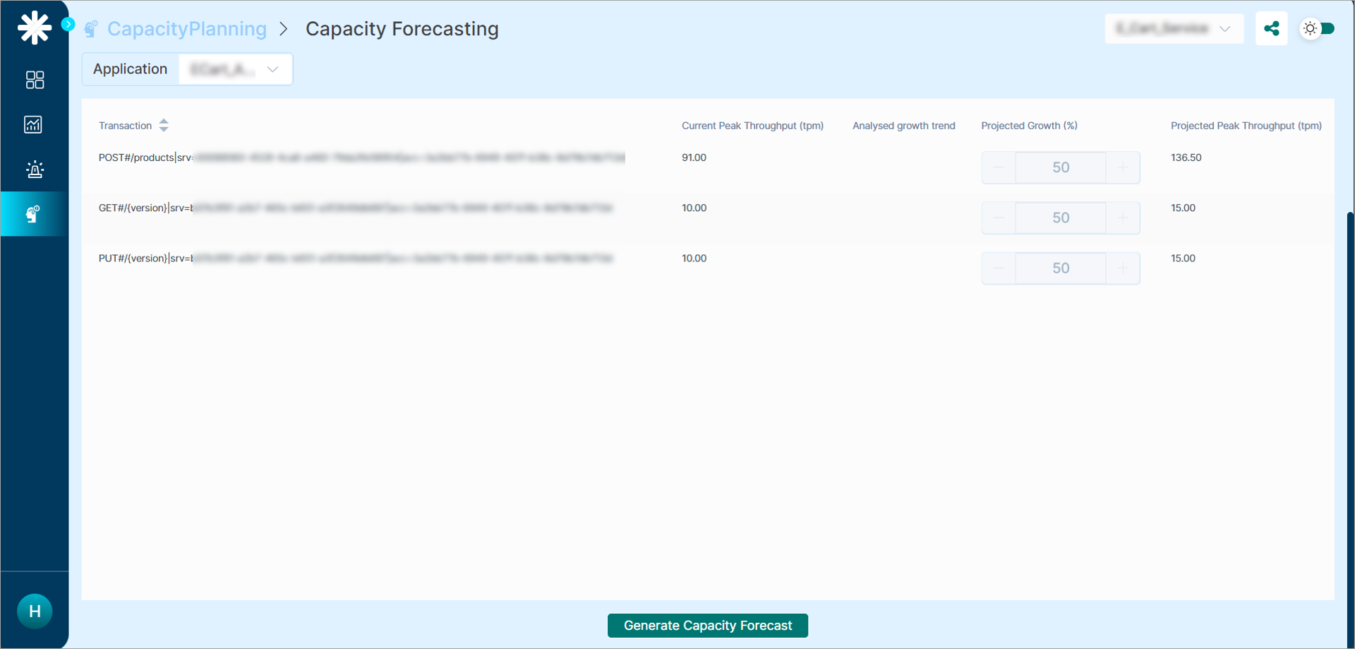
Task: Decrease projected growth for POST products transaction
Action: point(999,167)
